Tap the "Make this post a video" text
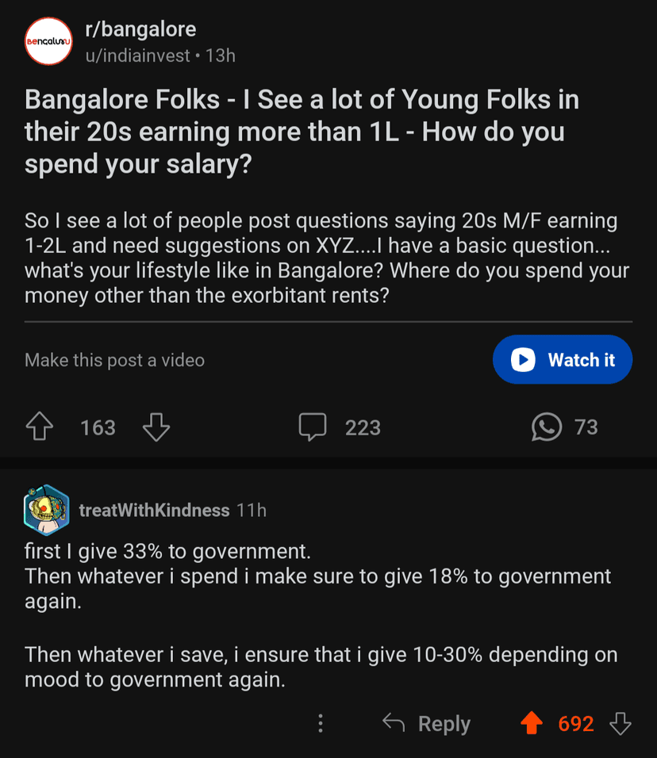The width and height of the screenshot is (657, 758). pos(114,360)
